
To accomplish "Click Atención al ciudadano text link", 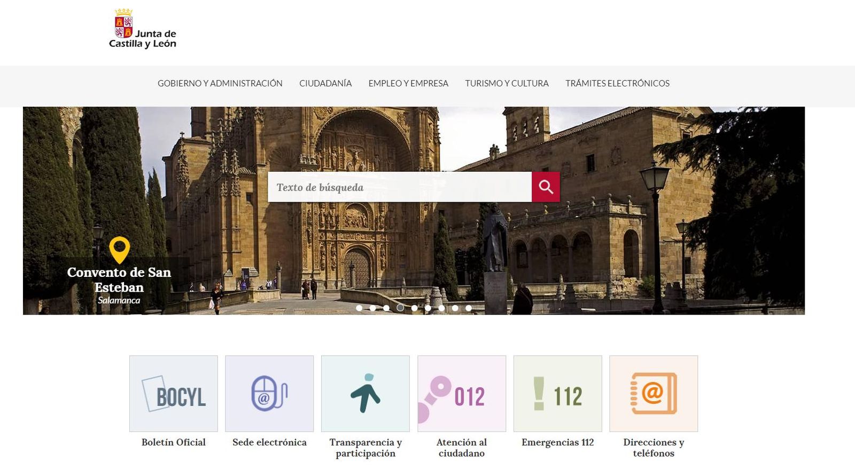I will coord(462,448).
